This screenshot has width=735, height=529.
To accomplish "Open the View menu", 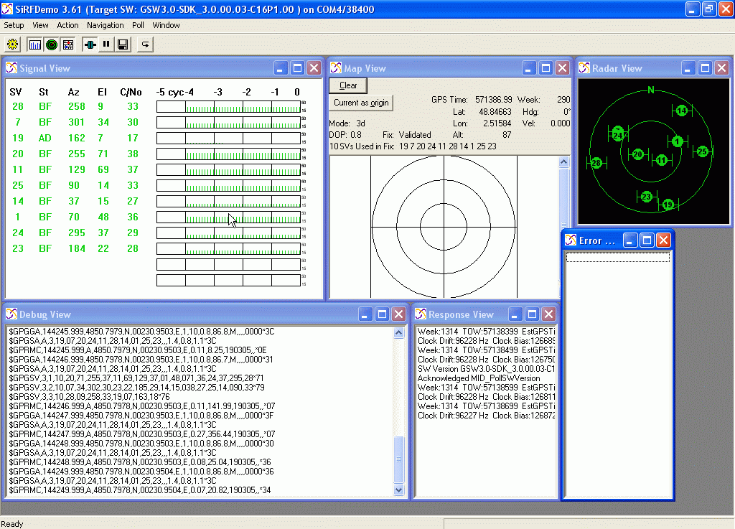I will [40, 25].
